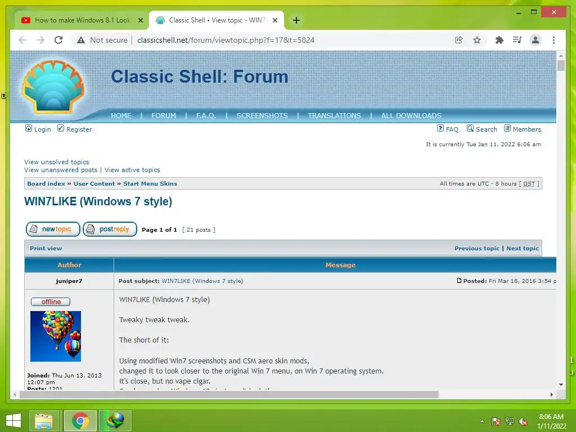Click the post subject WIN7LIKE link

pos(202,281)
